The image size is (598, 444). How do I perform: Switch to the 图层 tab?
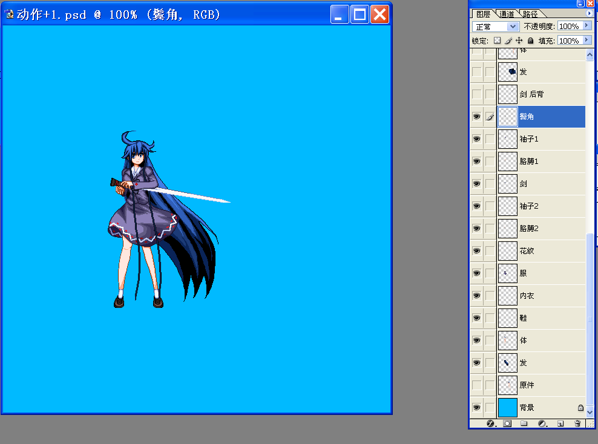(x=483, y=14)
